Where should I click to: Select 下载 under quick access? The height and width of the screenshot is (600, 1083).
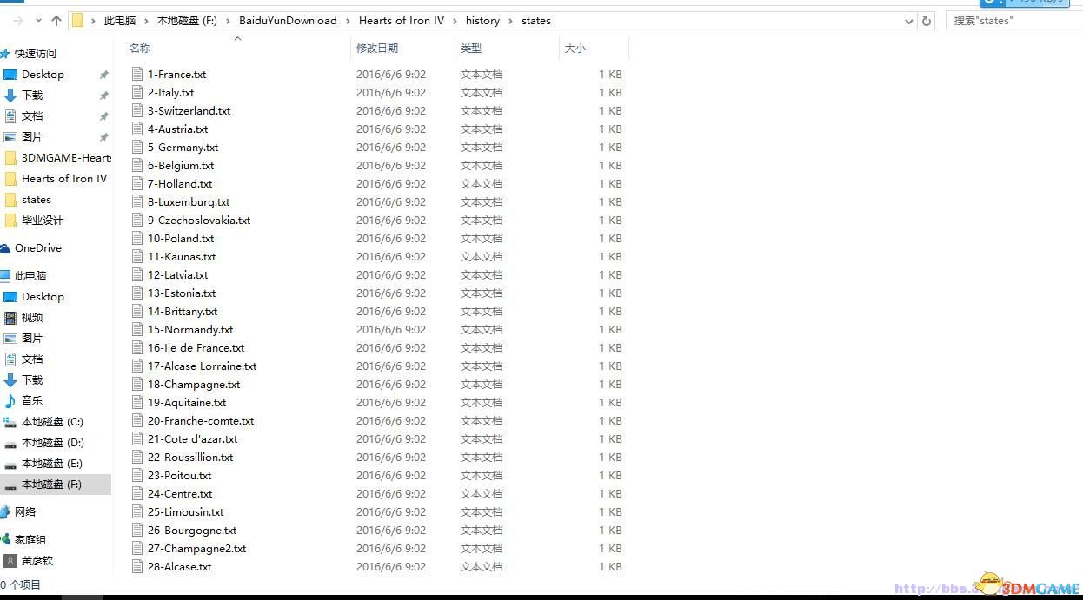click(32, 96)
